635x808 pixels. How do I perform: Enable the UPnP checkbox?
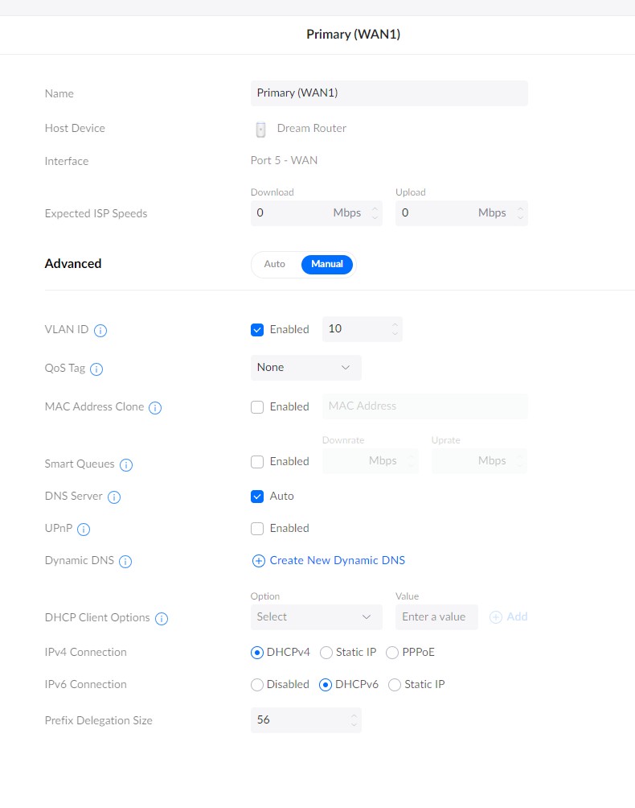pyautogui.click(x=257, y=529)
